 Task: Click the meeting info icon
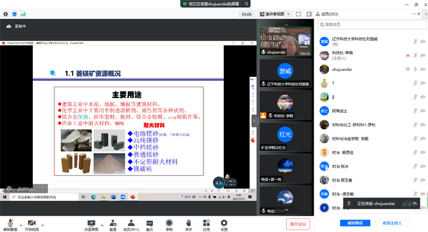click(6, 14)
